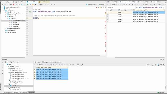Click WHERE filter field in data grid
Screen dimensions: 167x94
click(x=121, y=8)
